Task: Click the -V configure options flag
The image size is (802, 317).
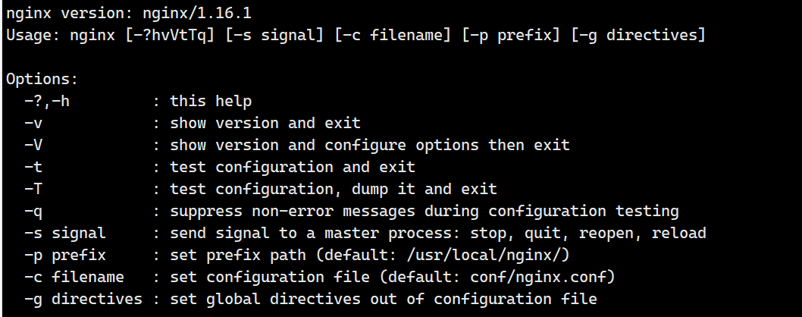Action: point(33,146)
